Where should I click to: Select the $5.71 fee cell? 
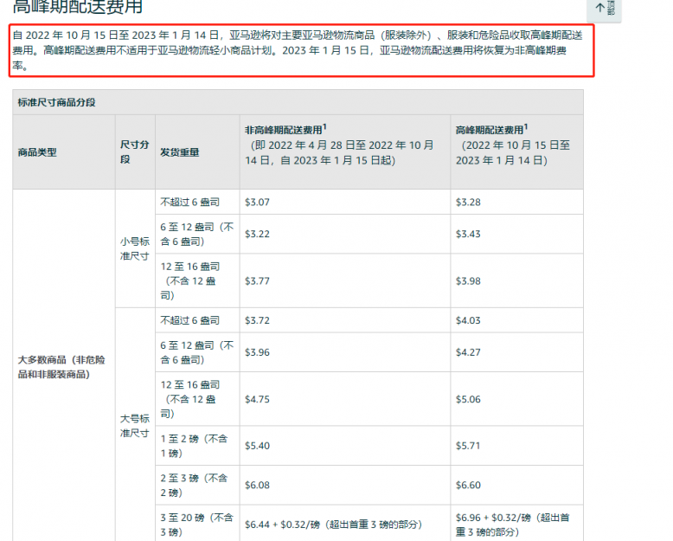click(x=516, y=446)
